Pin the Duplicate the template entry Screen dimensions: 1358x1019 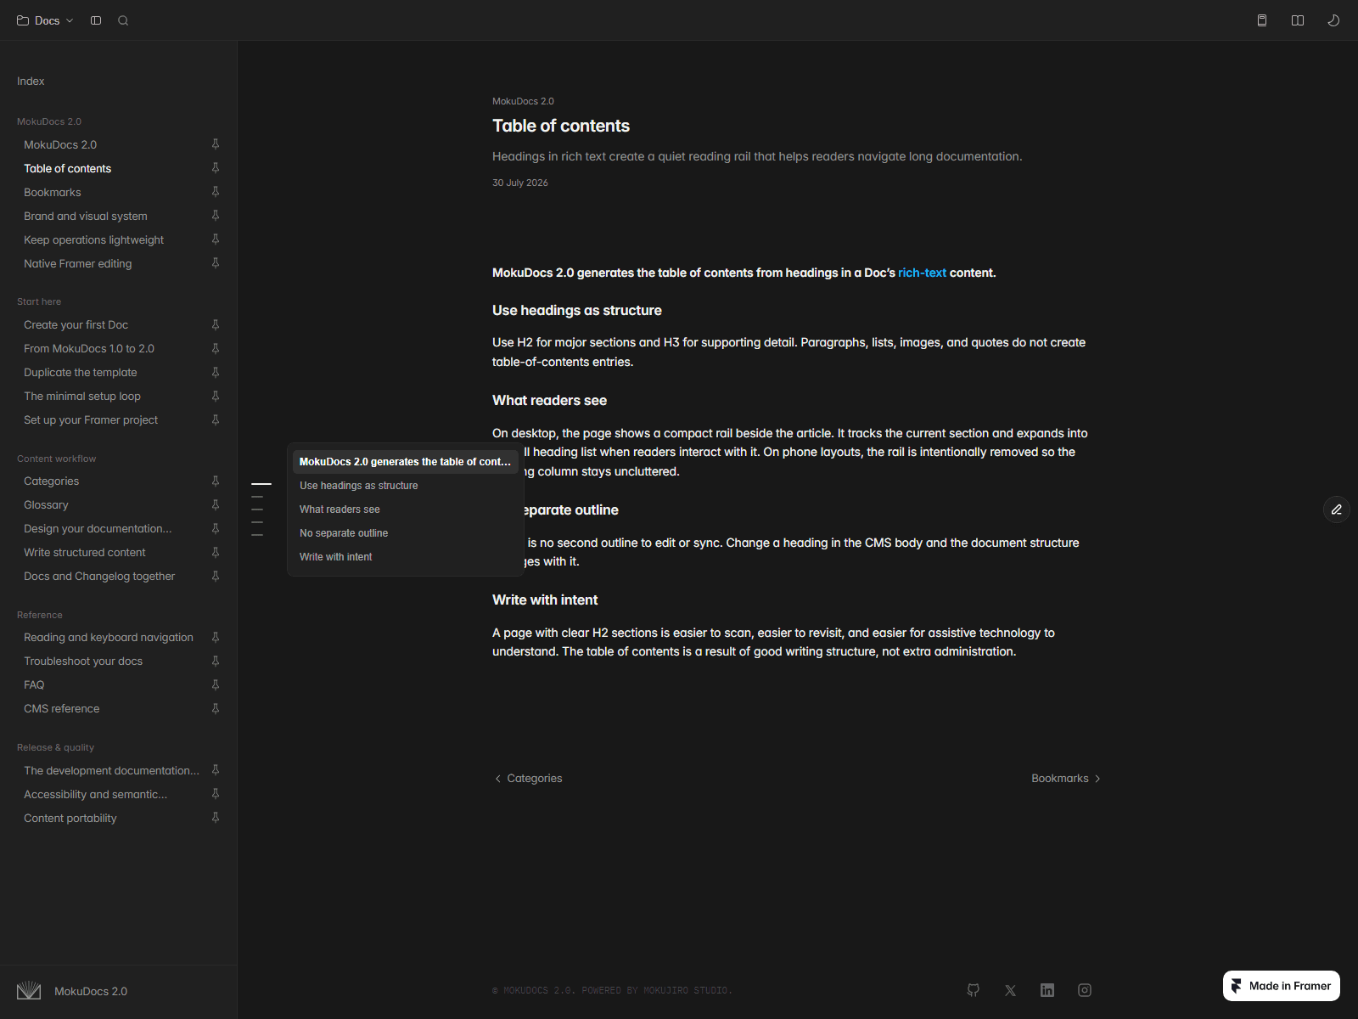click(x=216, y=372)
